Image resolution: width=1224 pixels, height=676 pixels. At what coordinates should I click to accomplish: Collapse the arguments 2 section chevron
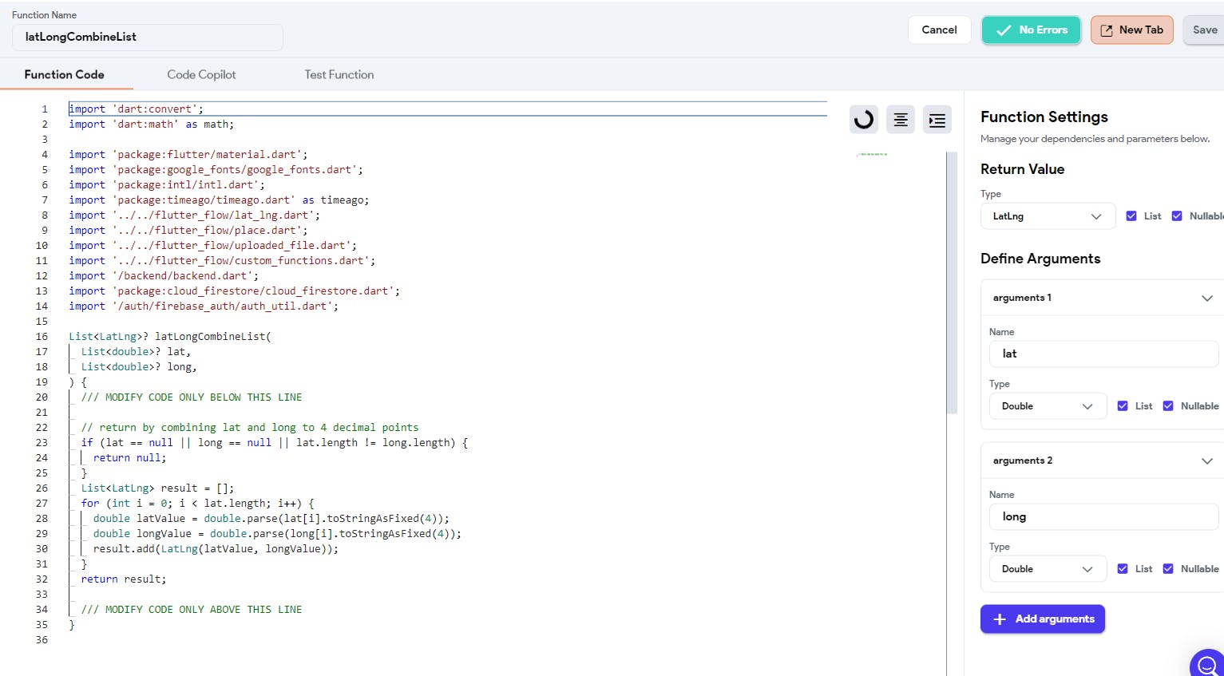(x=1206, y=461)
